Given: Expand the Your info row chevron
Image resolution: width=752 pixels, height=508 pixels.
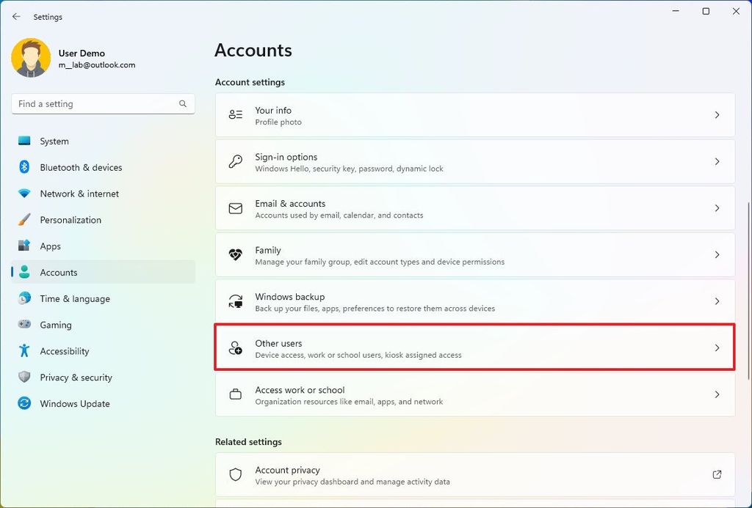Looking at the screenshot, I should click(717, 115).
